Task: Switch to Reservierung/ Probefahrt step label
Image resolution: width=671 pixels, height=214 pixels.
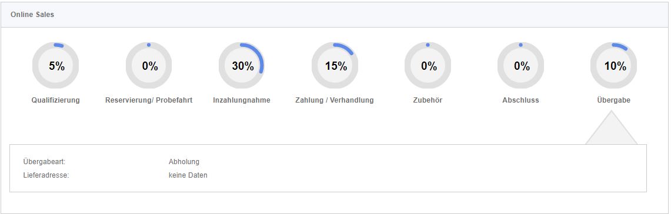Action: [149, 100]
